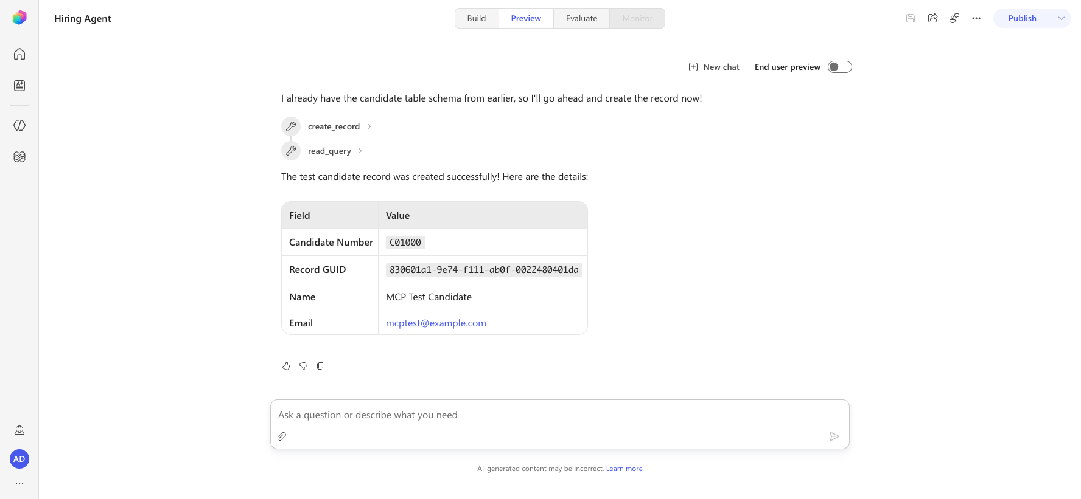The height and width of the screenshot is (499, 1081).
Task: Click the Field column header
Action: click(299, 215)
